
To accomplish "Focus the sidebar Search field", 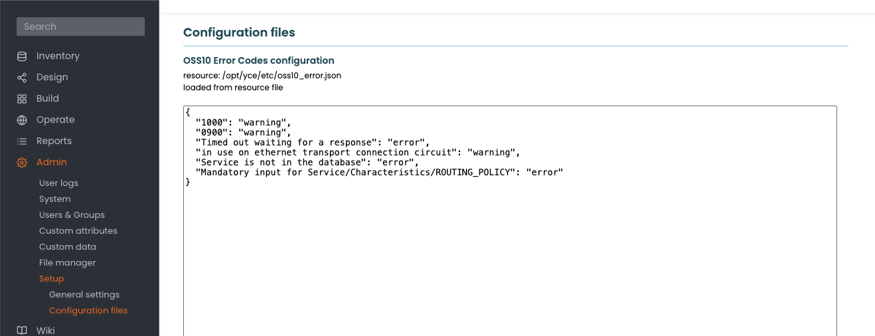I will [x=80, y=27].
